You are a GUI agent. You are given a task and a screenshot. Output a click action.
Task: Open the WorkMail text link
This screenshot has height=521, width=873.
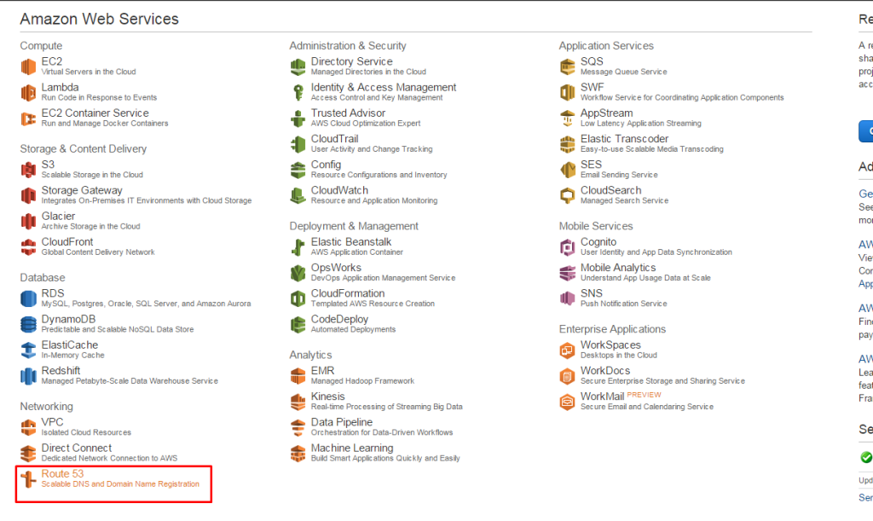603,397
